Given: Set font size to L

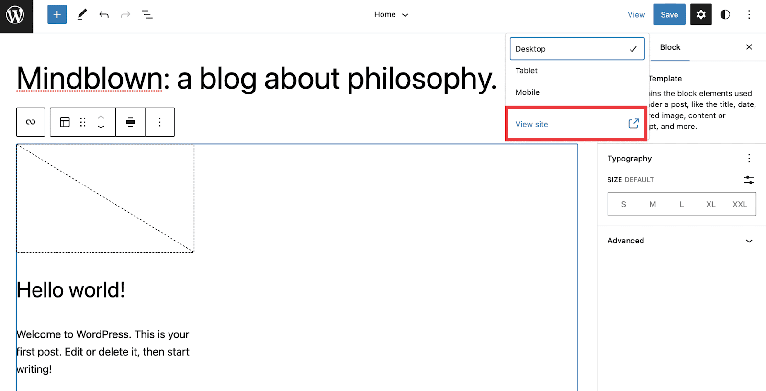Looking at the screenshot, I should point(682,204).
